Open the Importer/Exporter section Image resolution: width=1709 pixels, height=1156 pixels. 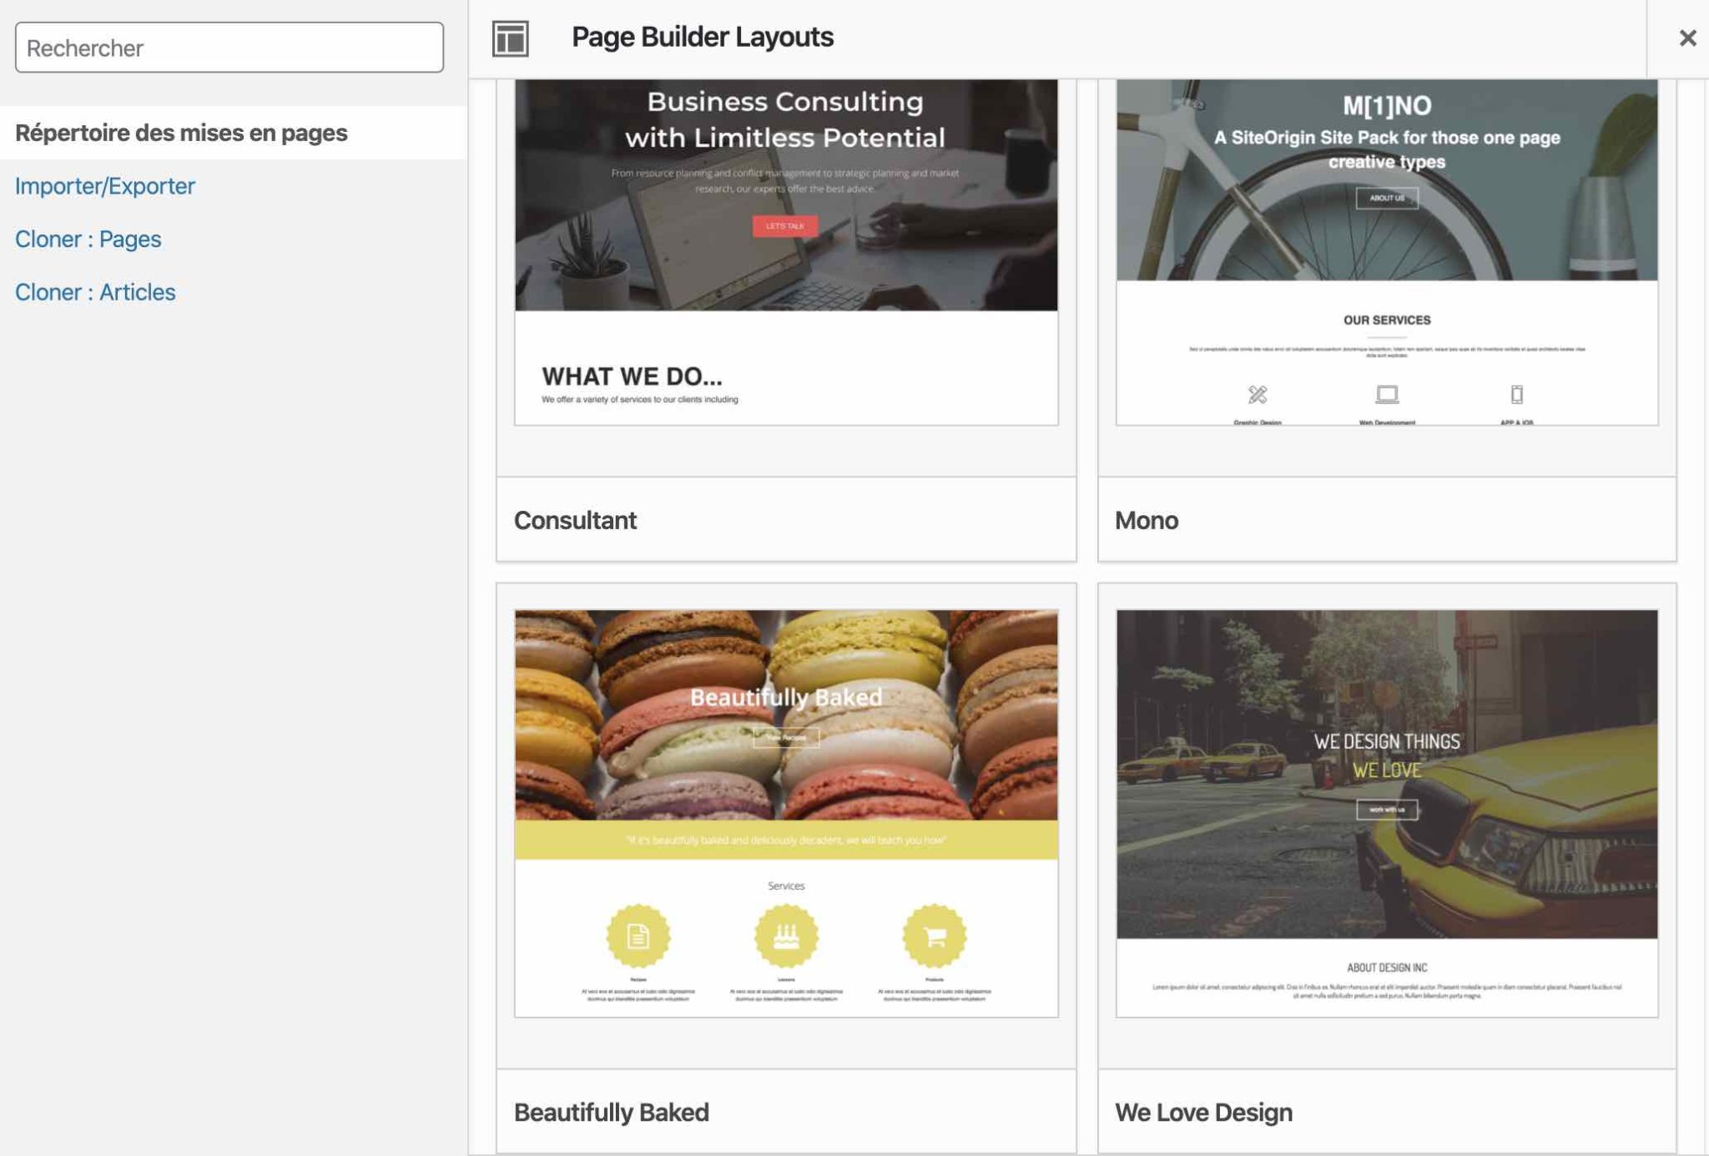click(x=105, y=186)
